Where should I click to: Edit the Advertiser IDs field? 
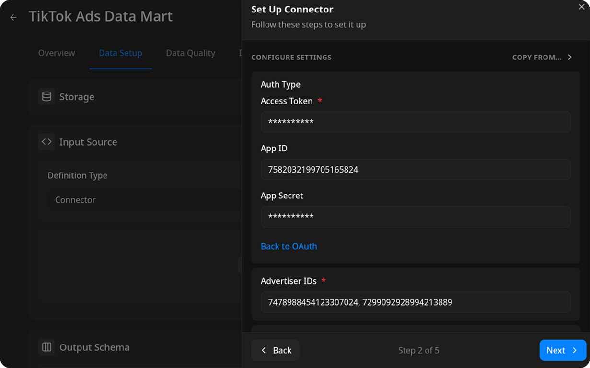pyautogui.click(x=416, y=302)
